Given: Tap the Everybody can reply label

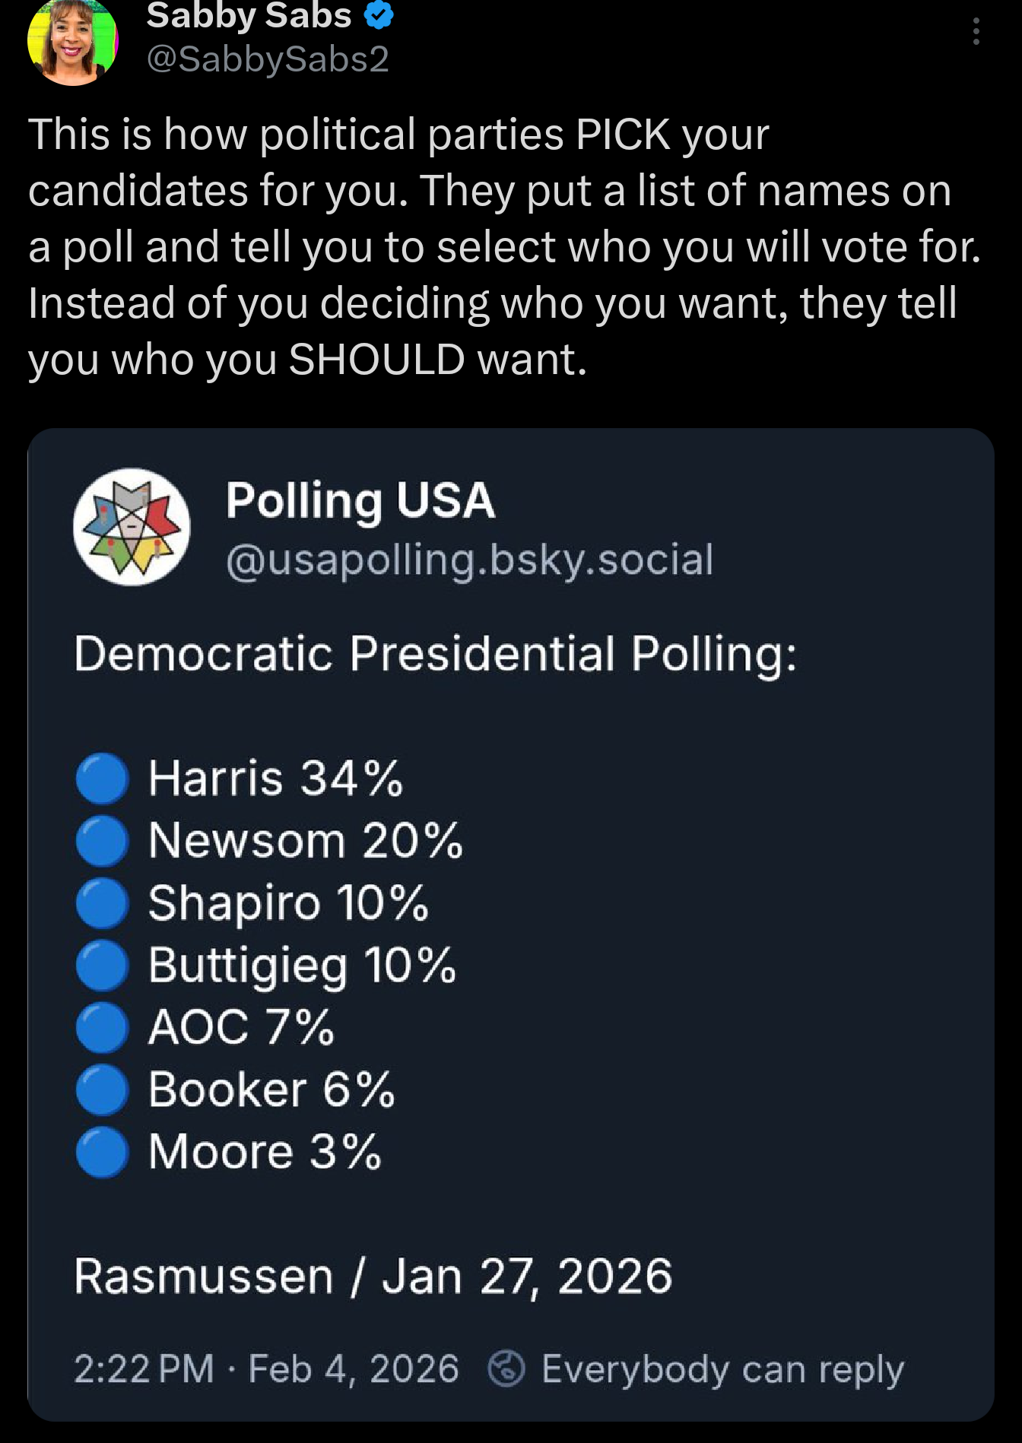Looking at the screenshot, I should (722, 1369).
